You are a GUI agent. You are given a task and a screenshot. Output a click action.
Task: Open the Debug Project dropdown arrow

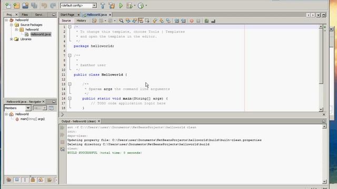(x=135, y=6)
